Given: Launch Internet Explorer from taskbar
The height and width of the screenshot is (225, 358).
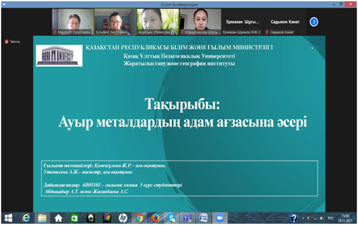Looking at the screenshot, I should tap(26, 218).
